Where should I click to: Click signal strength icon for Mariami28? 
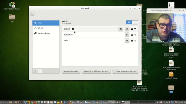tap(135, 35)
